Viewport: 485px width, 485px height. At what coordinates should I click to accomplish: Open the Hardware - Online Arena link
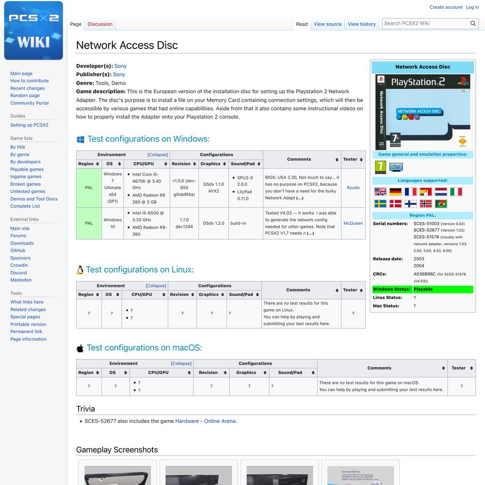pos(205,421)
